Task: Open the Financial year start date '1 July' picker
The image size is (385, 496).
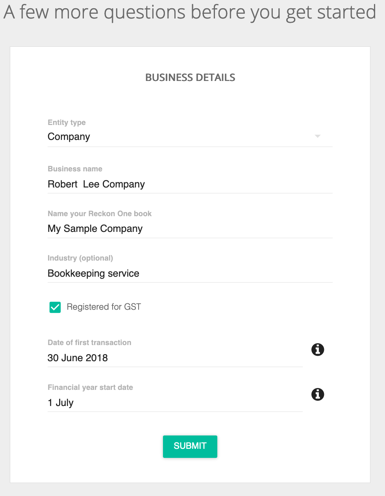Action: click(175, 403)
